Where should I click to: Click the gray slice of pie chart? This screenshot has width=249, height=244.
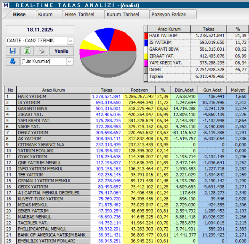110,64
